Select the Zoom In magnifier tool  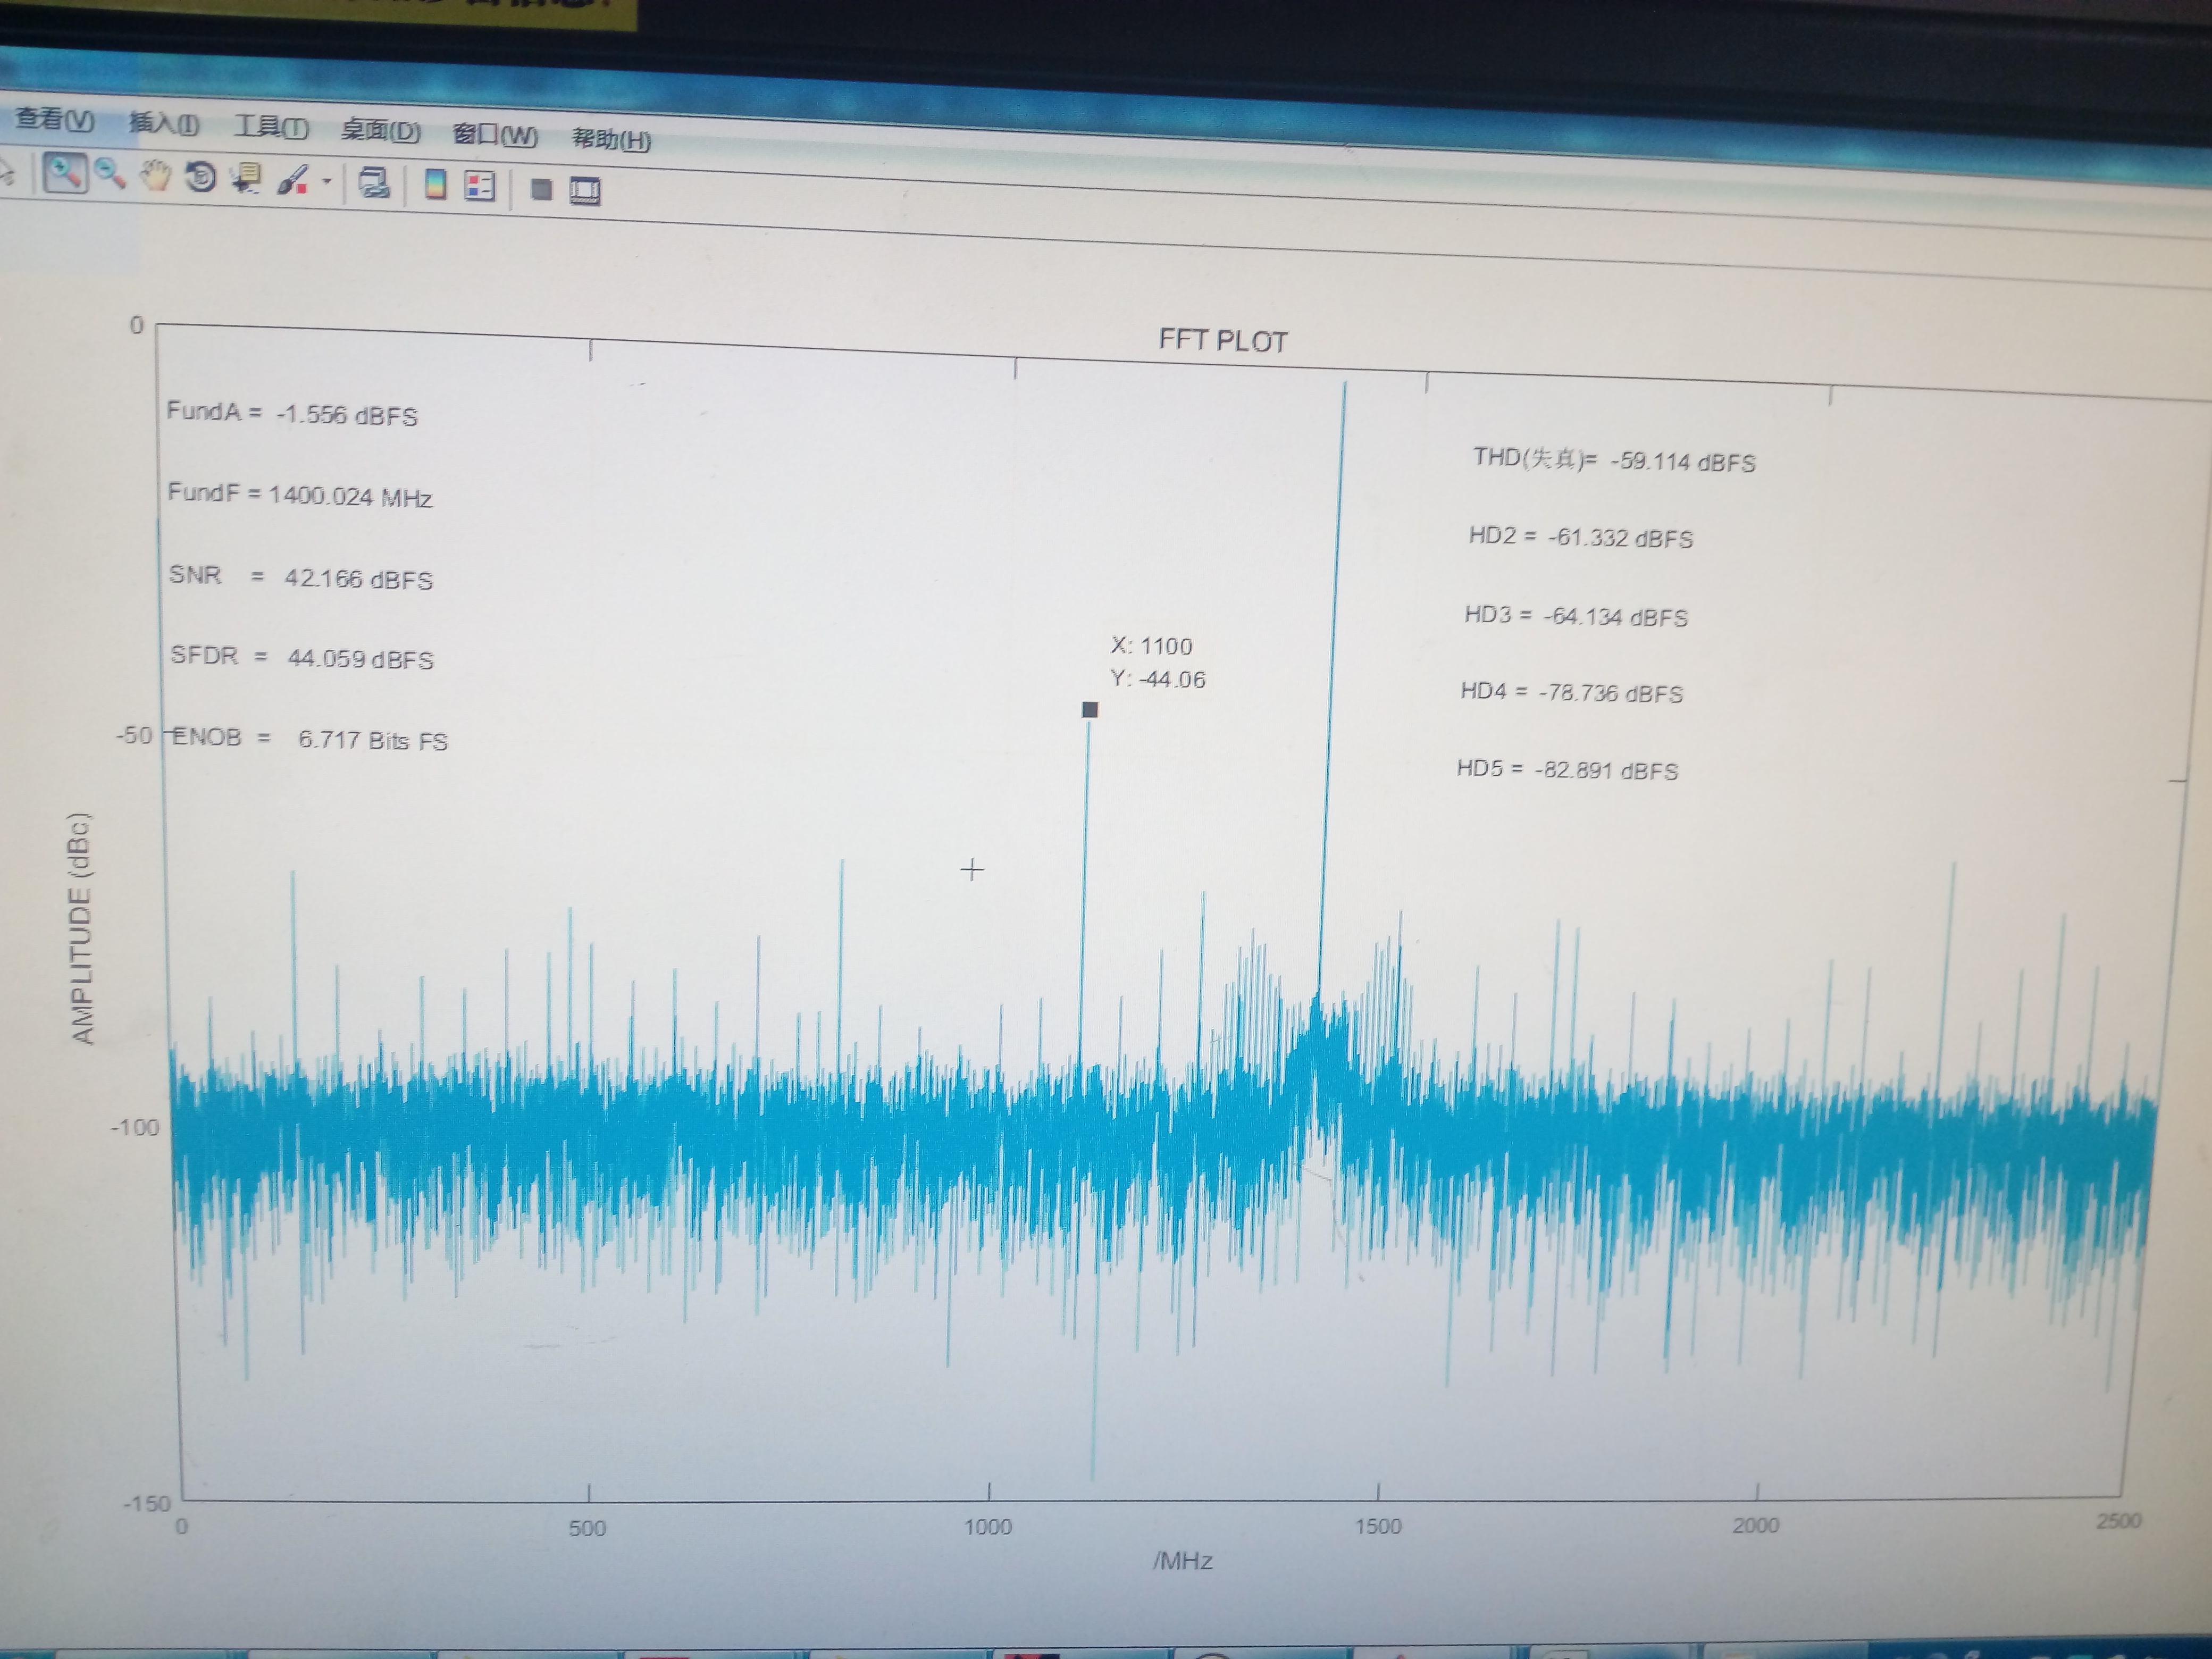(65, 174)
